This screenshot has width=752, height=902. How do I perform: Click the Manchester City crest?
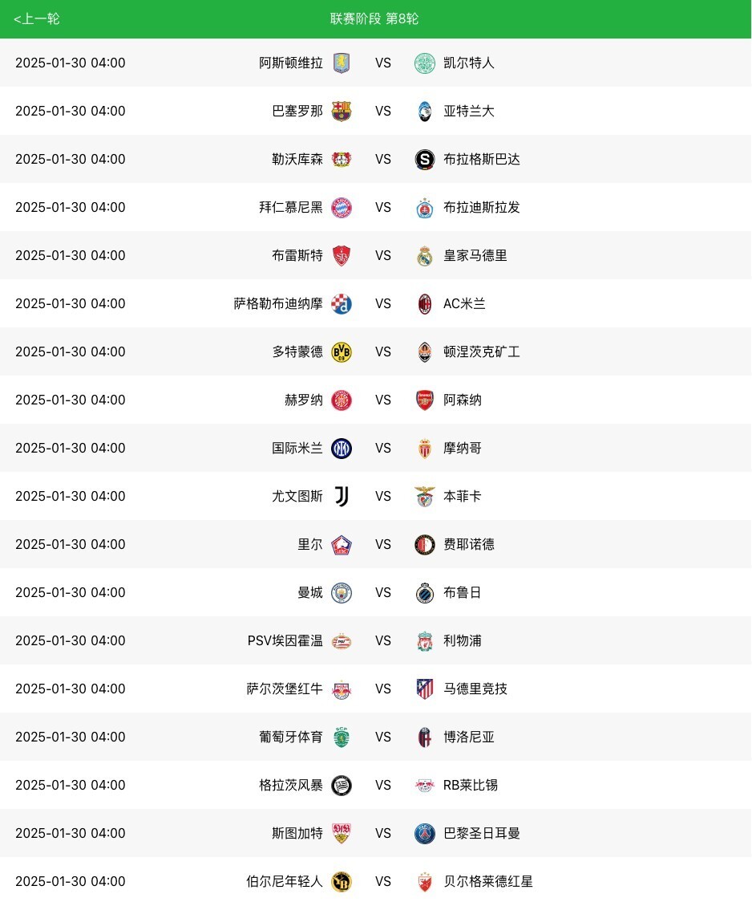coord(342,593)
